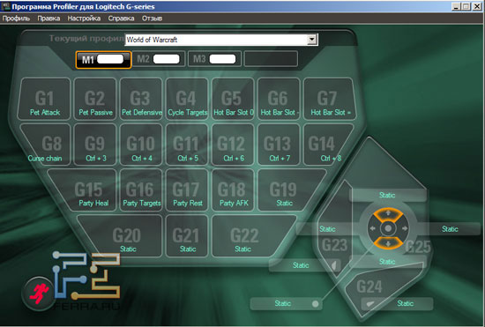Viewport: 485px width, 327px height.
Task: Select G13 Ctrl + 7 key
Action: [x=279, y=145]
